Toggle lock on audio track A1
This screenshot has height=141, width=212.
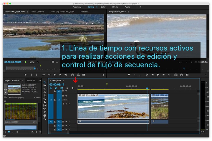(55, 122)
